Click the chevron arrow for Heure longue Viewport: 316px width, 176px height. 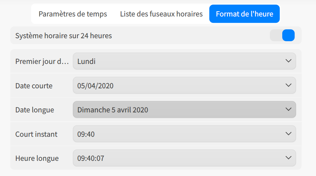(x=289, y=158)
